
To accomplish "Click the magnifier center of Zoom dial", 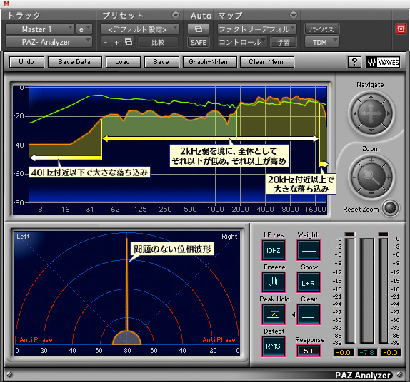I will coord(371,177).
